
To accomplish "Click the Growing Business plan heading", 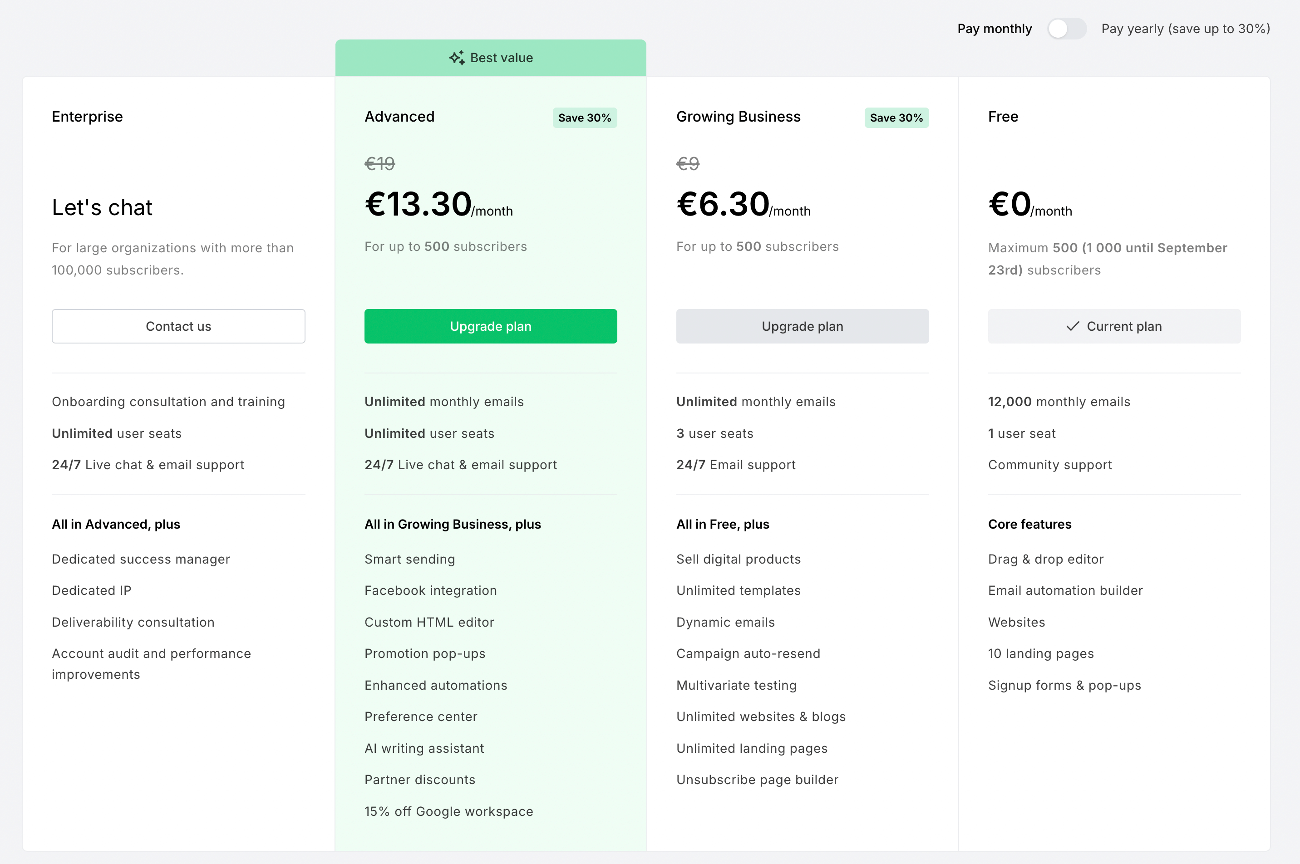I will (x=738, y=117).
